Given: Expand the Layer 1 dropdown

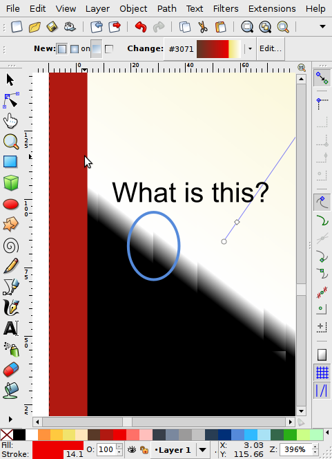Looking at the screenshot, I should coord(202,449).
